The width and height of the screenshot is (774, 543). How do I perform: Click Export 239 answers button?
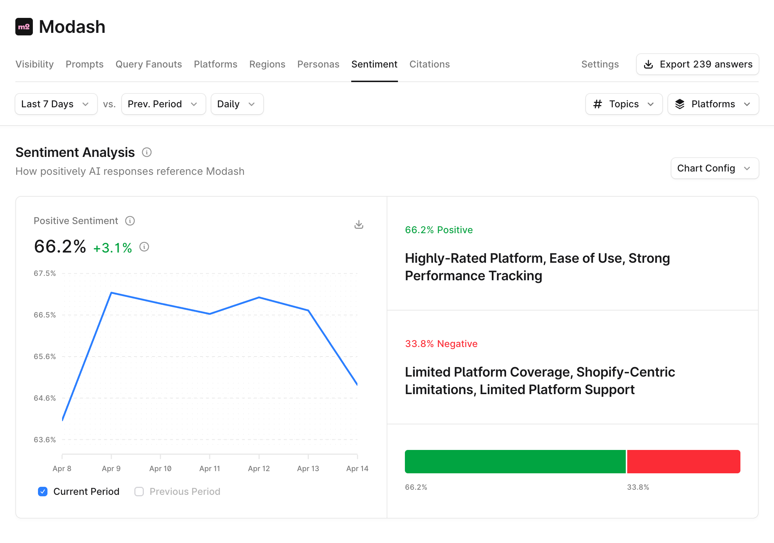pos(698,64)
